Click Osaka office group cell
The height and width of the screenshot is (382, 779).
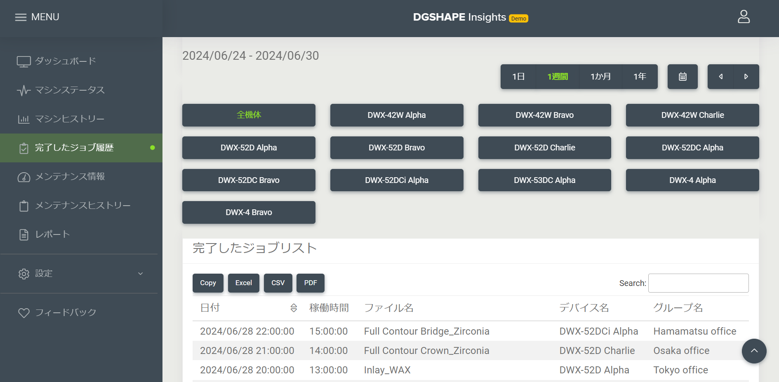(x=681, y=351)
